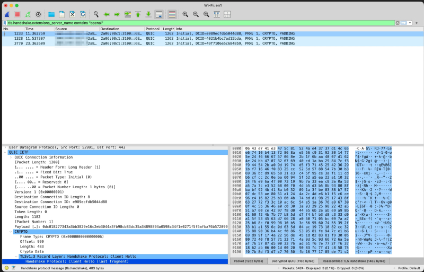Open the pane layout toolbar icon

[227, 14]
